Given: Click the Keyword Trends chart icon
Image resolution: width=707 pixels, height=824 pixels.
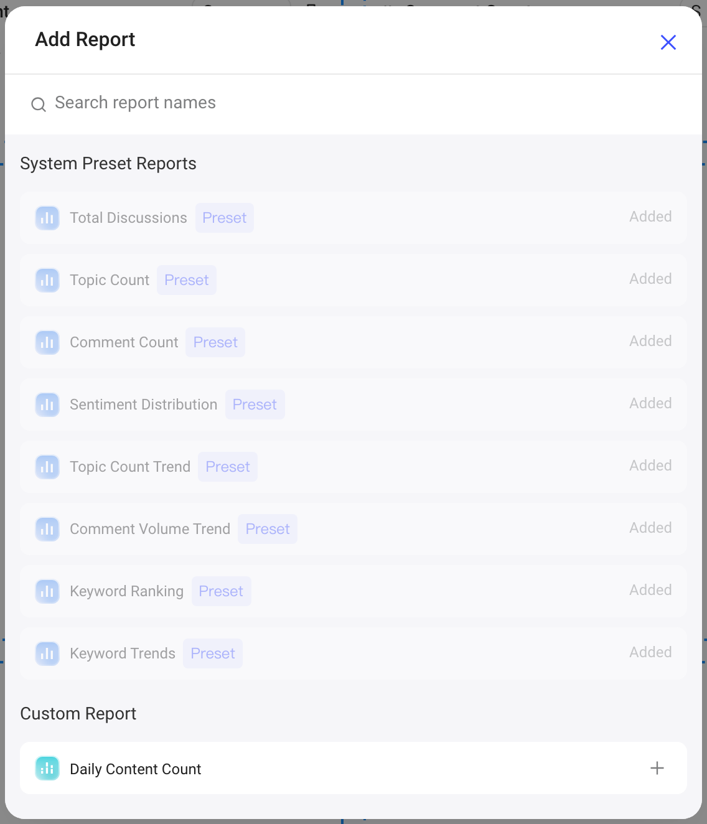Looking at the screenshot, I should (47, 653).
